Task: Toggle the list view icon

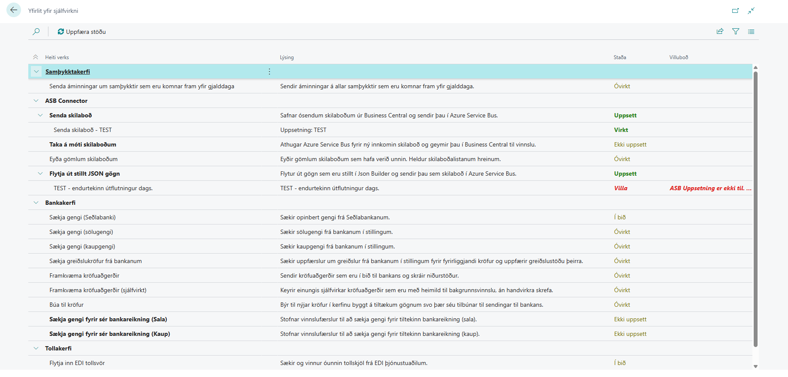Action: 751,31
